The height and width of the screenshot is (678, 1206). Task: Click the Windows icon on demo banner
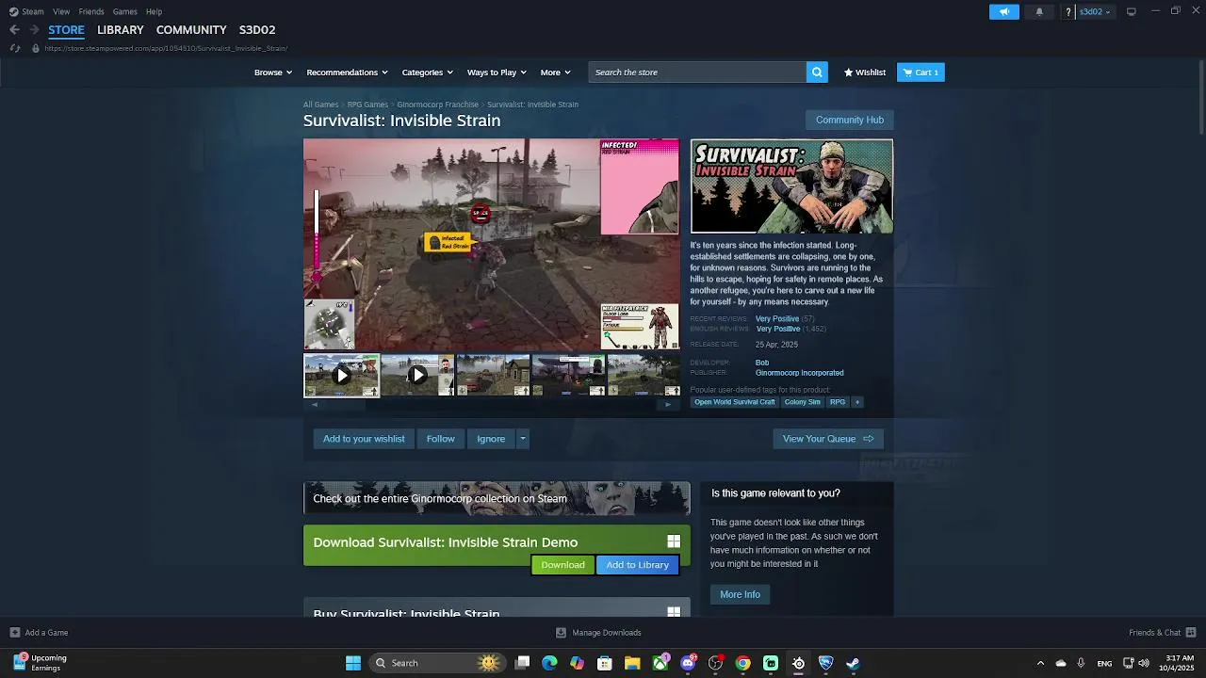click(x=674, y=541)
